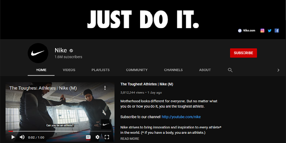The height and width of the screenshot is (143, 286).
Task: Switch to the Home tab
Action: pos(41,70)
